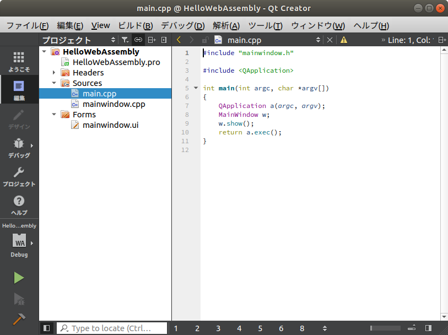Screen dimensions: 448x335
Task: Click the warning triangle in the editor toolbar
Action: (x=342, y=40)
